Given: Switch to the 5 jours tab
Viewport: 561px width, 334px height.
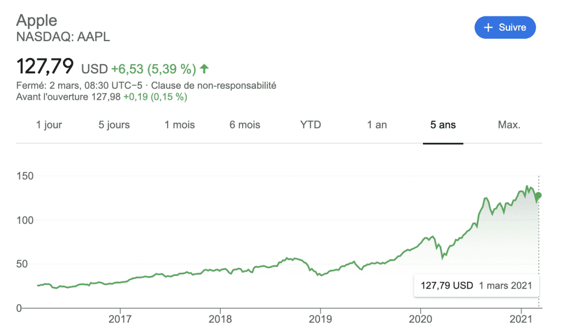Looking at the screenshot, I should click(x=114, y=125).
